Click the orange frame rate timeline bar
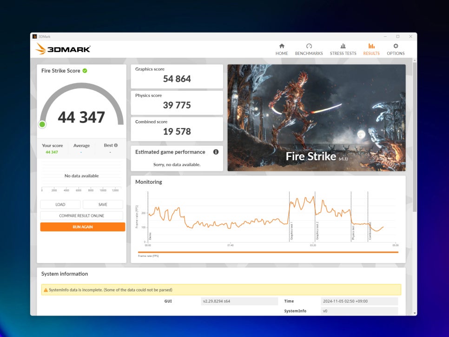The width and height of the screenshot is (449, 337). [x=268, y=252]
